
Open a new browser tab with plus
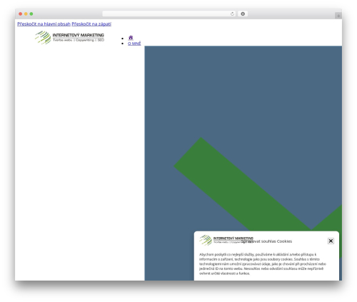coord(338,16)
